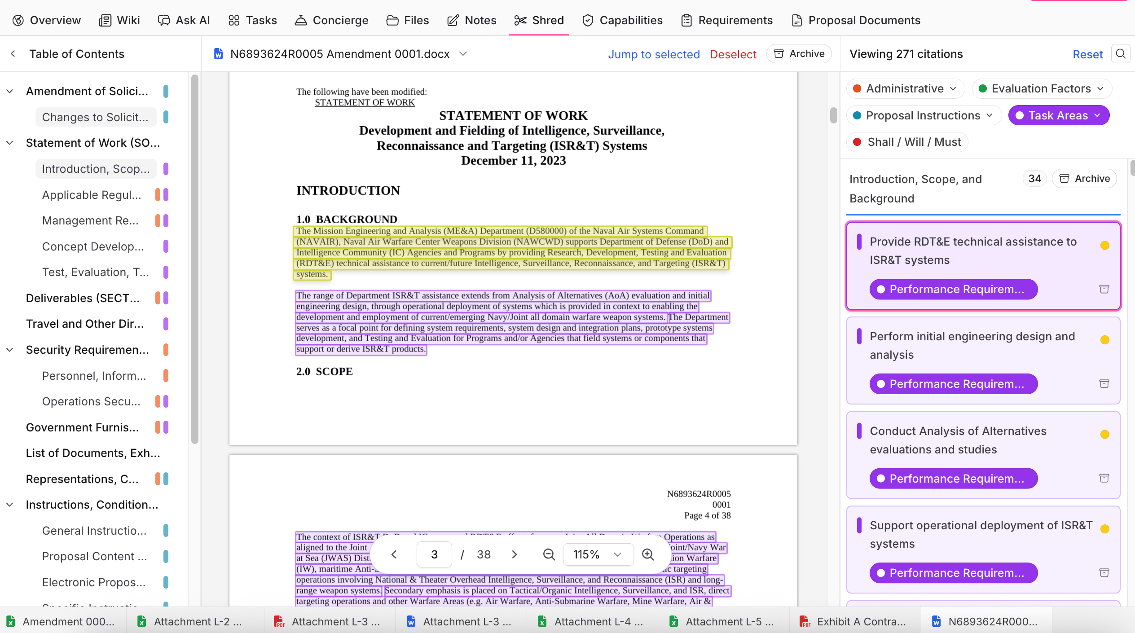Reset the citation filters

1087,54
